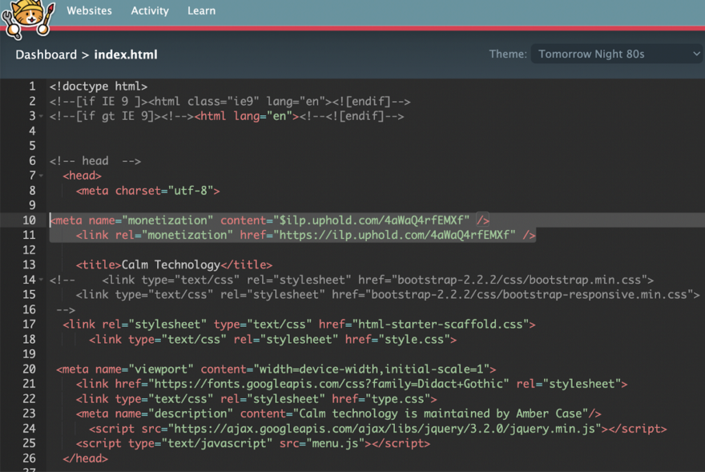Click the viewport meta tag line
705x472 pixels.
click(x=276, y=369)
